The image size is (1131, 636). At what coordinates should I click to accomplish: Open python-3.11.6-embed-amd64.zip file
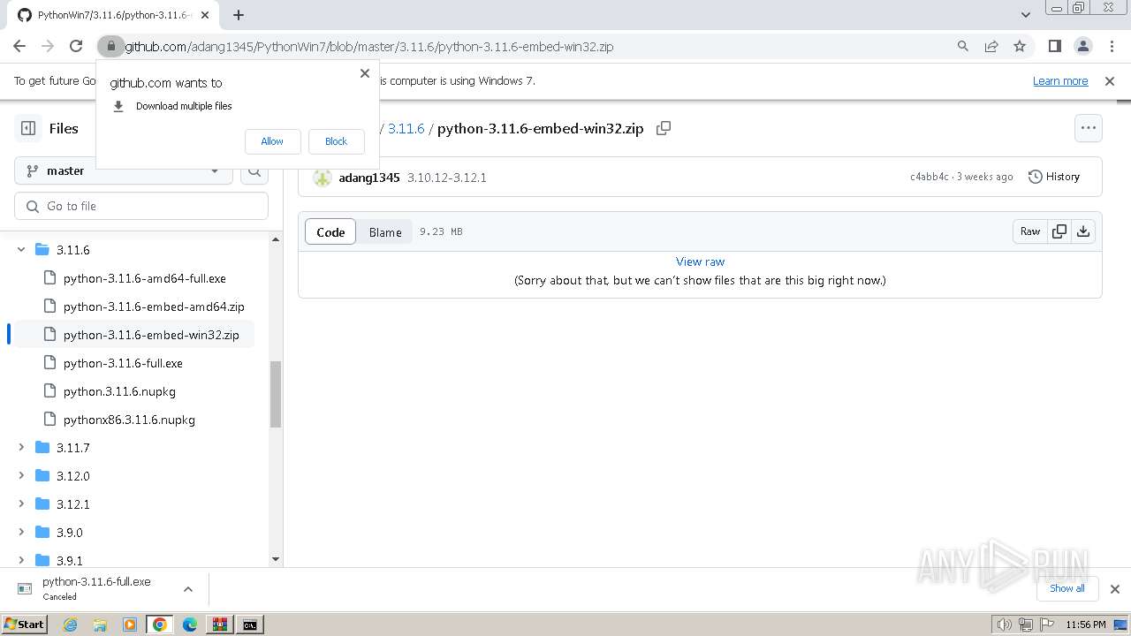(x=154, y=307)
